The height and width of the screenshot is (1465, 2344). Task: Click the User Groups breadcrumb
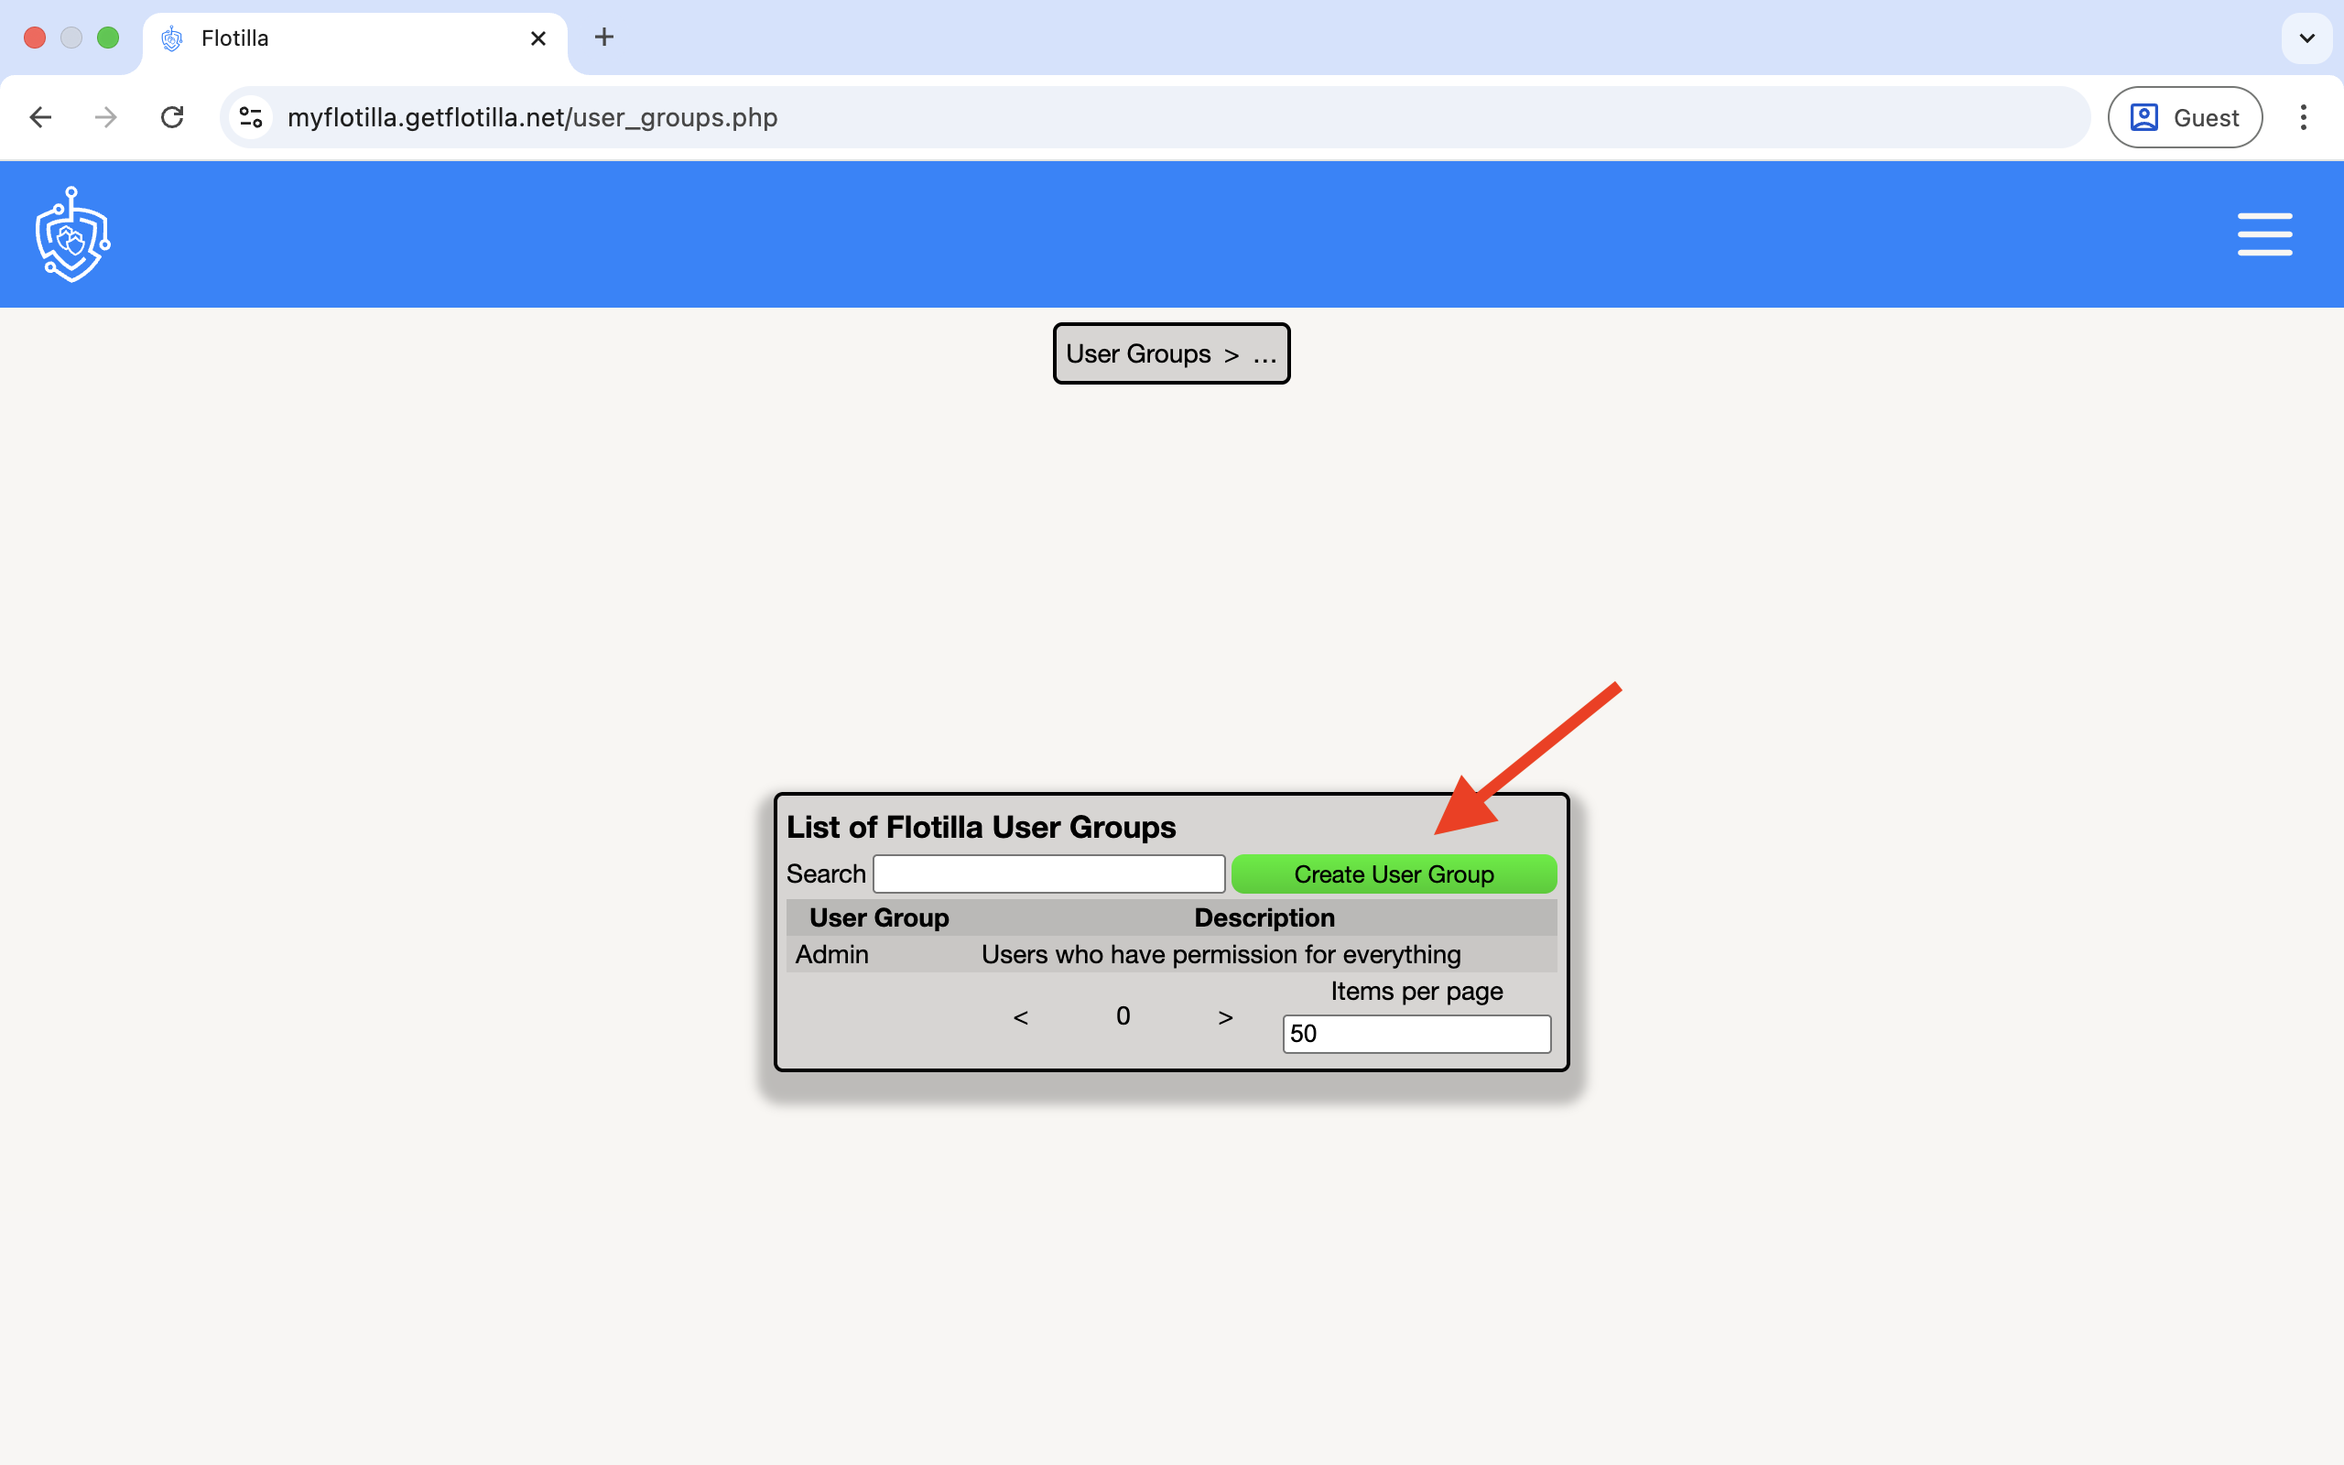tap(1137, 353)
